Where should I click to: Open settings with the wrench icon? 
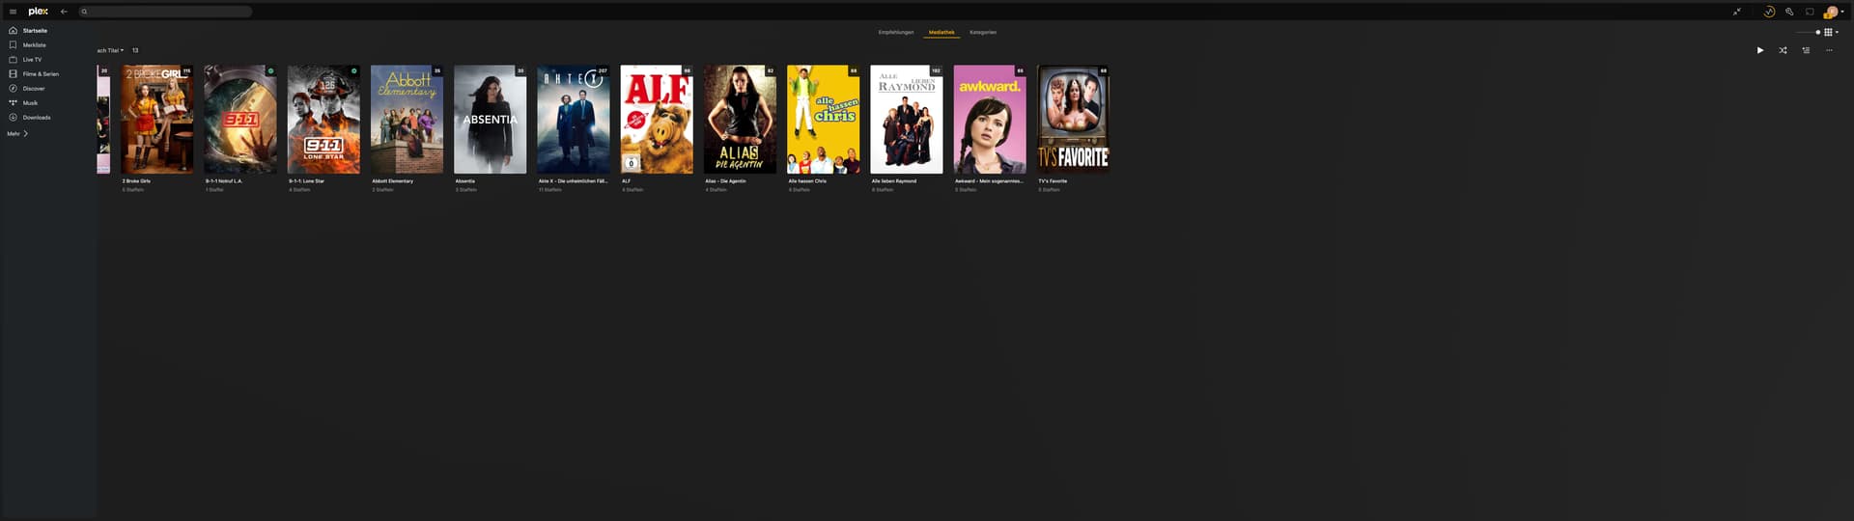click(x=1789, y=12)
